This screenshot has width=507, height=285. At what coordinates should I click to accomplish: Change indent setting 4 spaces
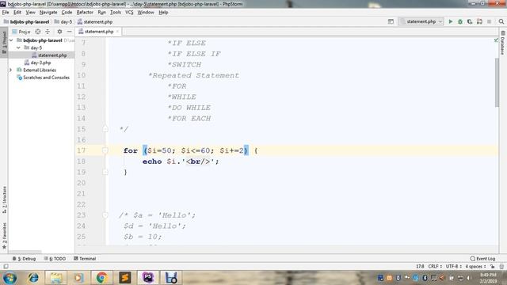click(x=475, y=266)
